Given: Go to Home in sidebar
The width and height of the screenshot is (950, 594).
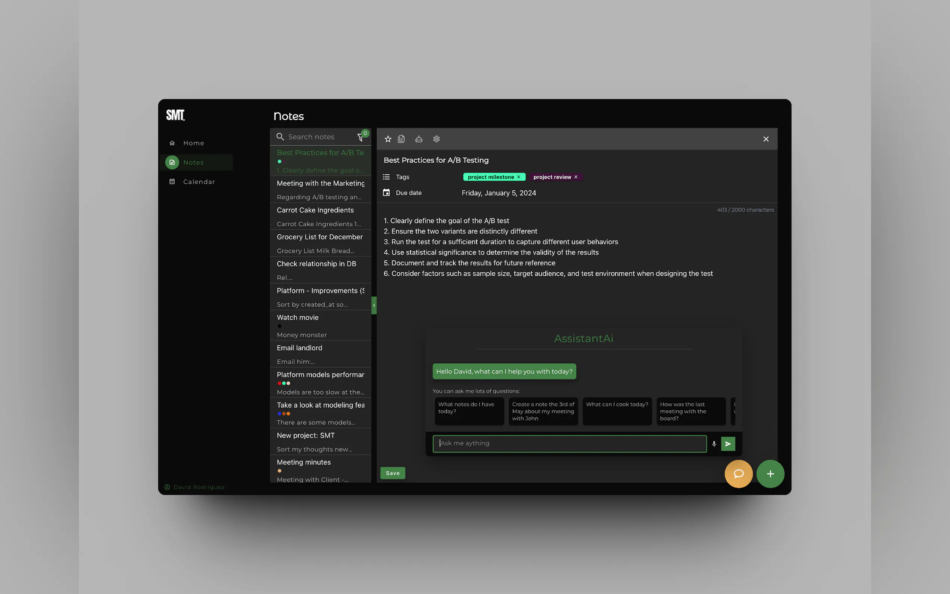Looking at the screenshot, I should pos(193,143).
